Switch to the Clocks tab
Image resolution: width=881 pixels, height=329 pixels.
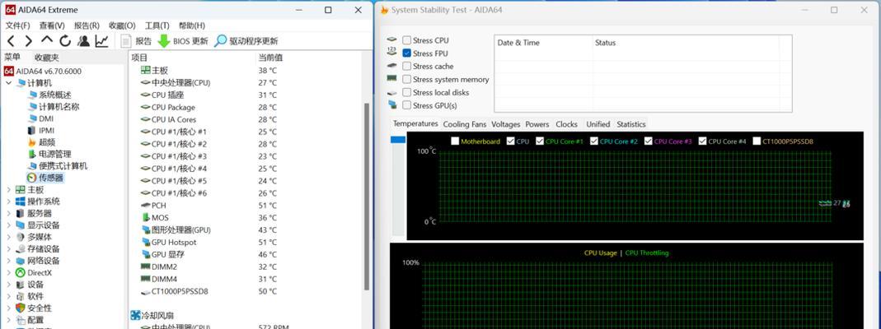pyautogui.click(x=566, y=124)
